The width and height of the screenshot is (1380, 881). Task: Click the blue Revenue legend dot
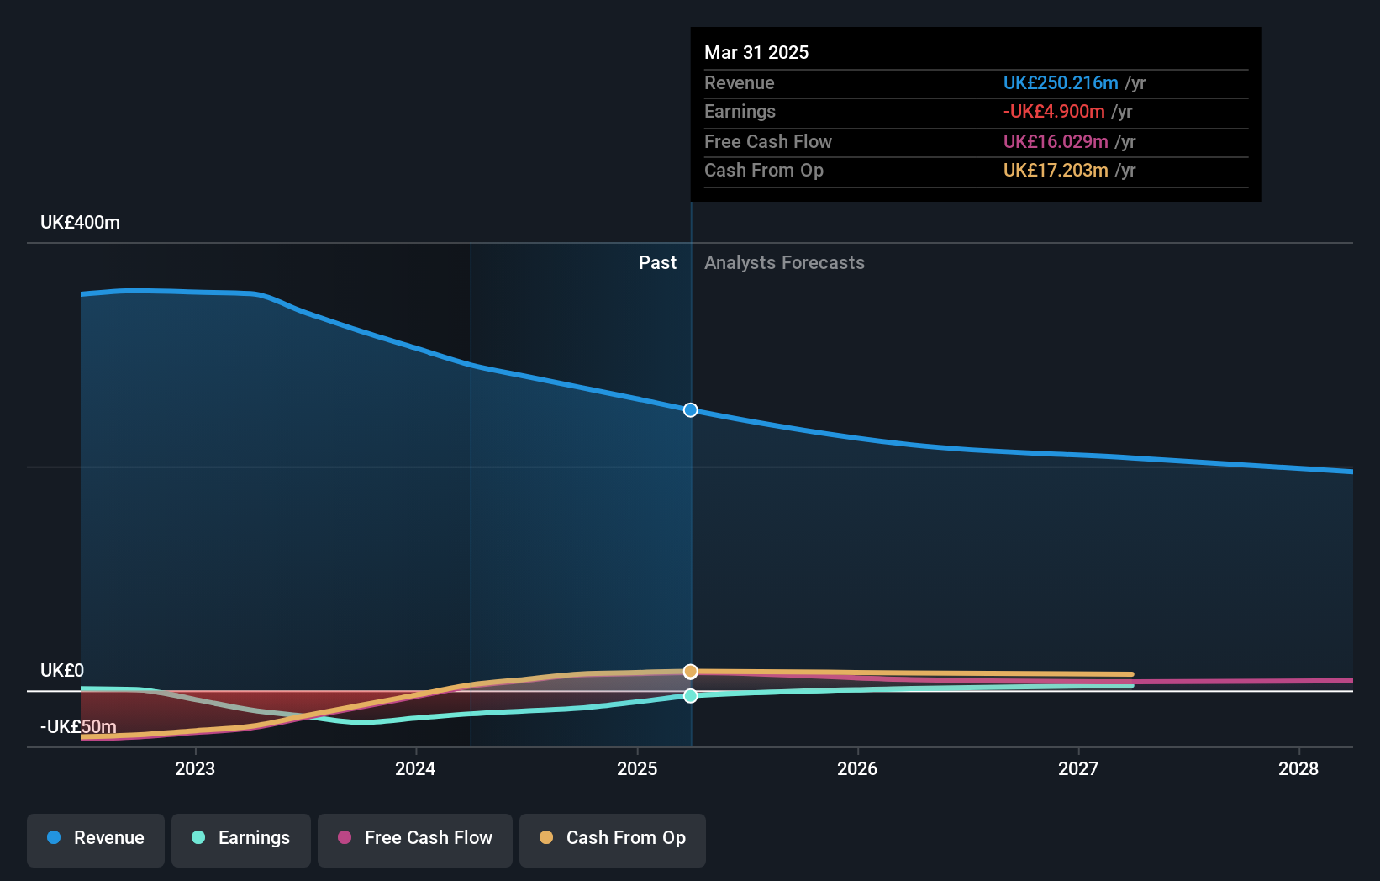click(54, 837)
